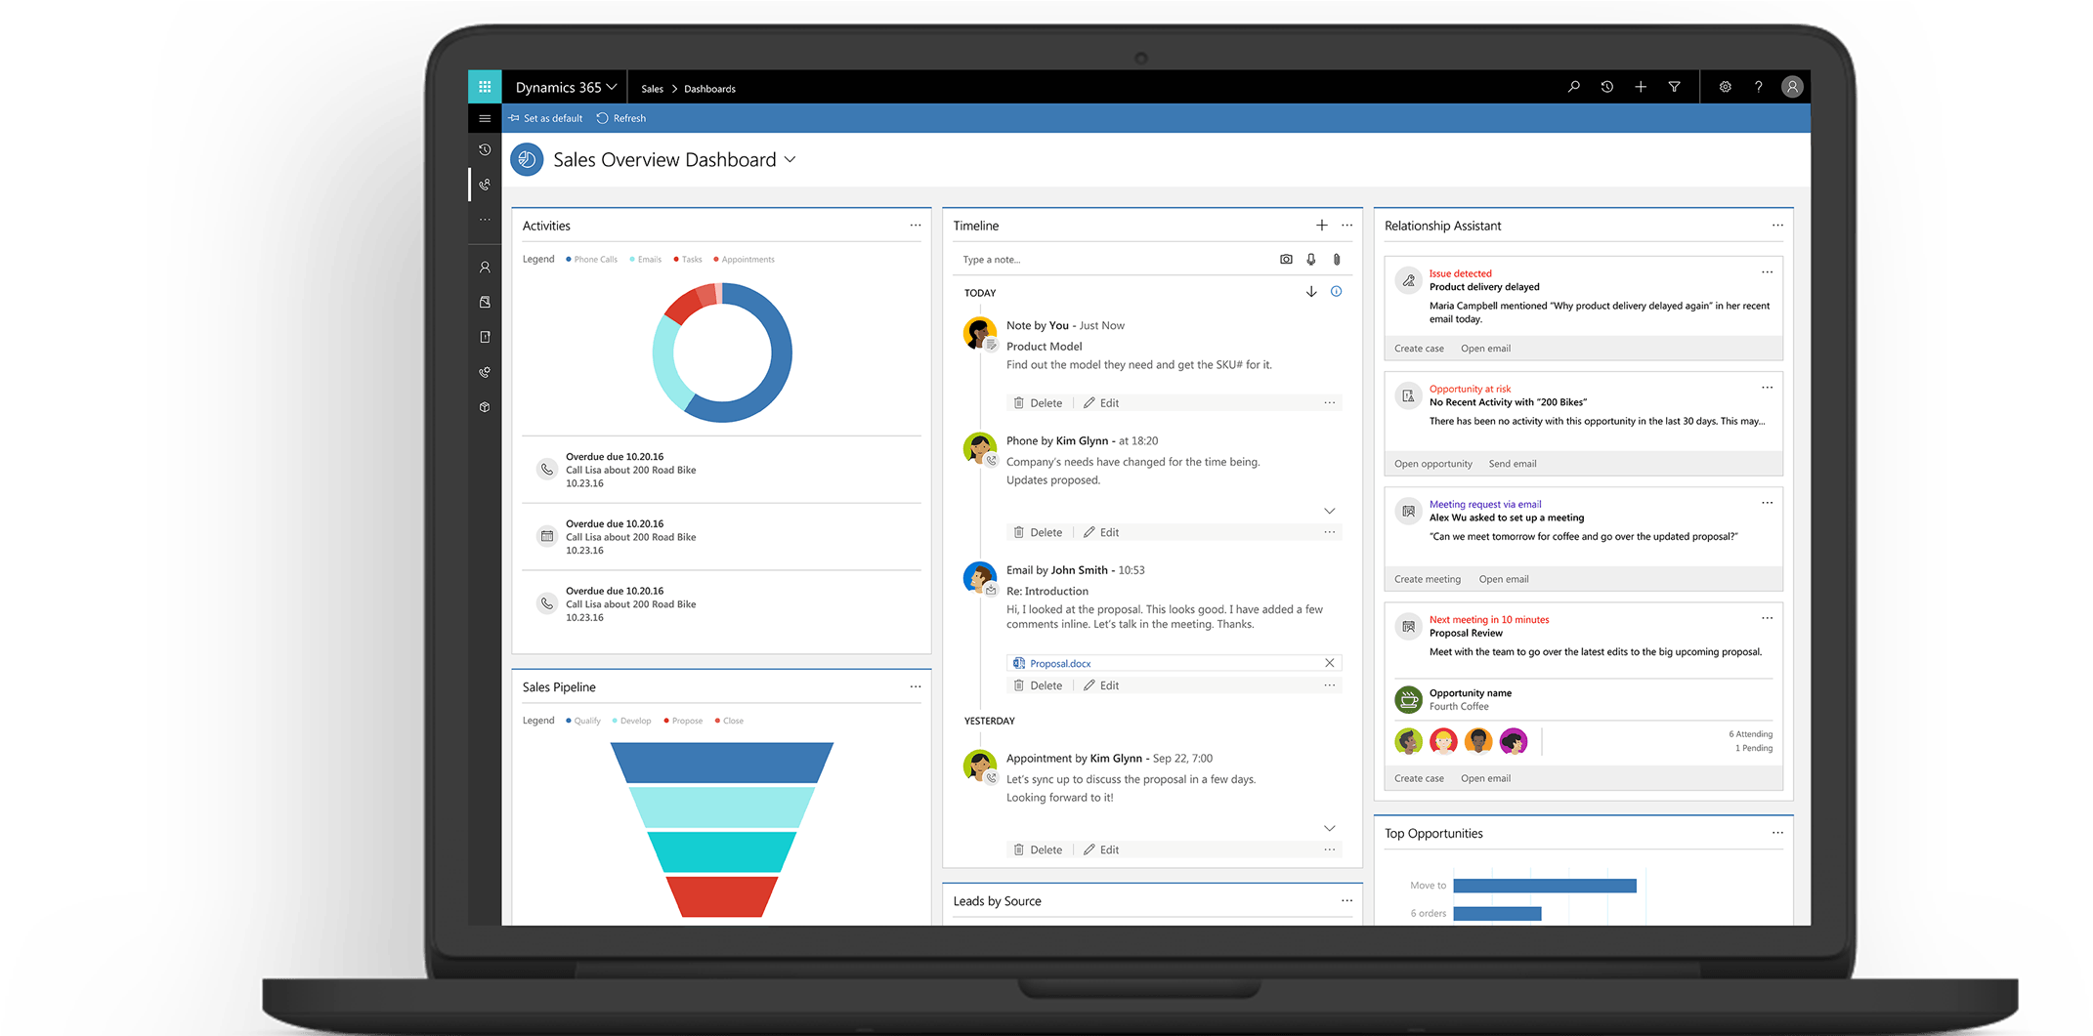Open the app launcher waffle icon
2093x1036 pixels.
485,87
